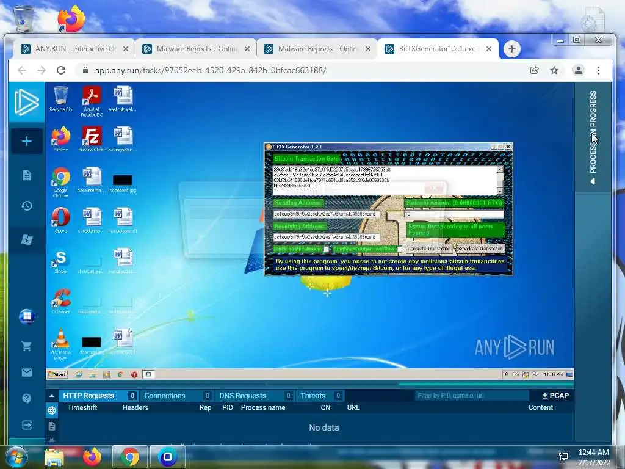Click in the Receiving Address field

[326, 238]
